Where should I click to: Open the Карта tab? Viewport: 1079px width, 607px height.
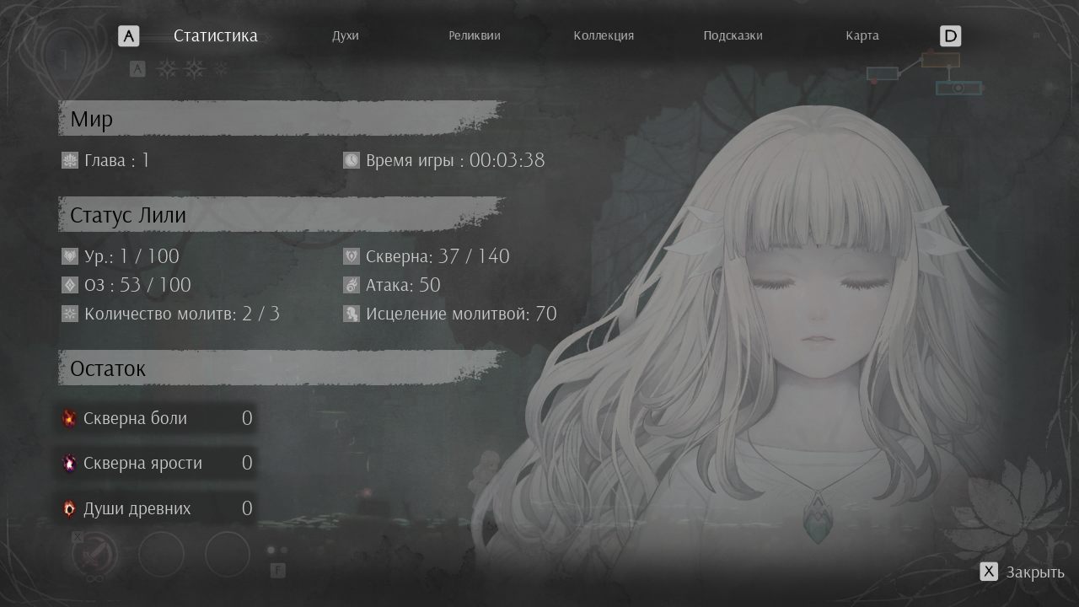click(862, 35)
